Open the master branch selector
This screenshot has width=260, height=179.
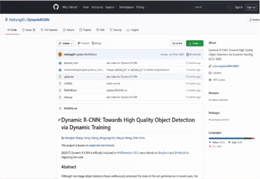click(66, 44)
